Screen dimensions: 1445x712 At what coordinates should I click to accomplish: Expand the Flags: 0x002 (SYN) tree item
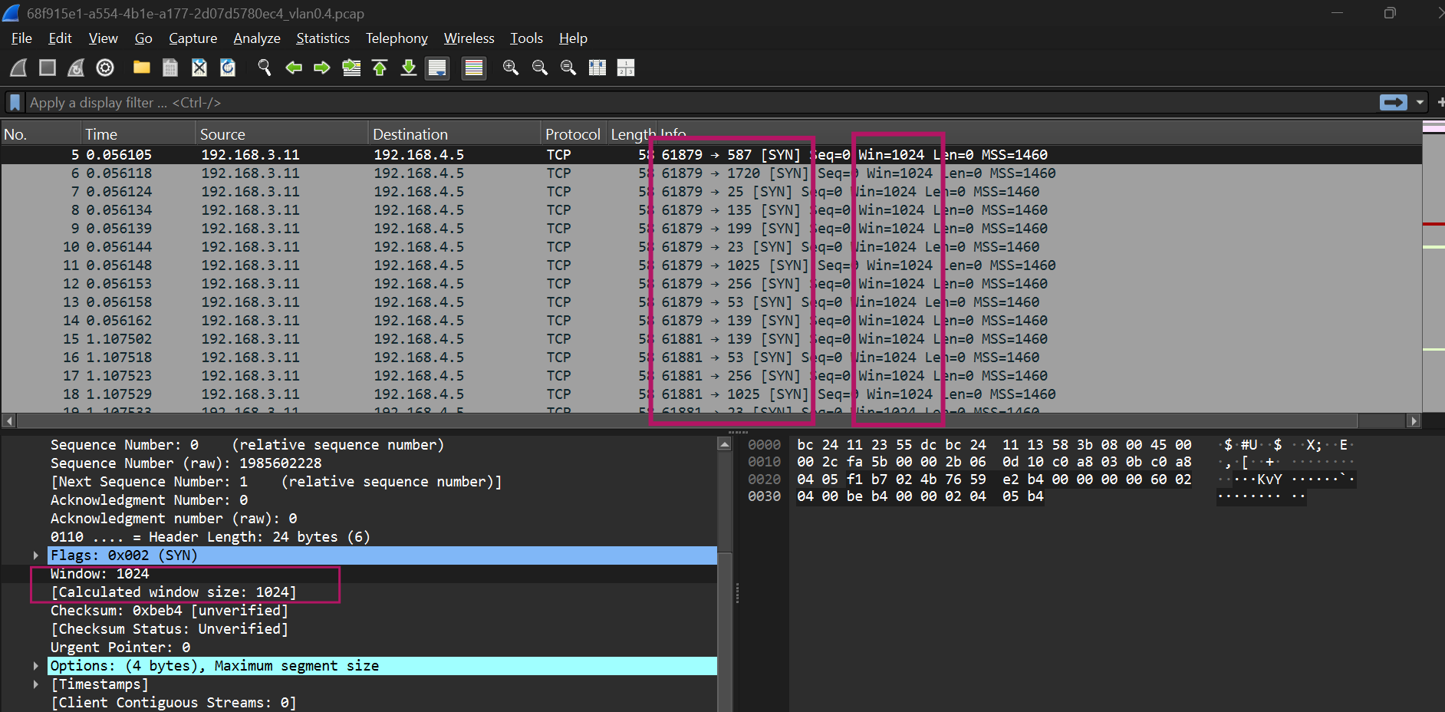click(x=36, y=555)
